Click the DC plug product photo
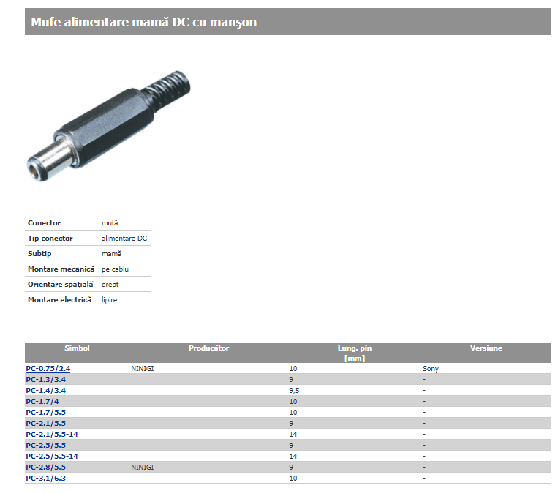 pos(108,126)
